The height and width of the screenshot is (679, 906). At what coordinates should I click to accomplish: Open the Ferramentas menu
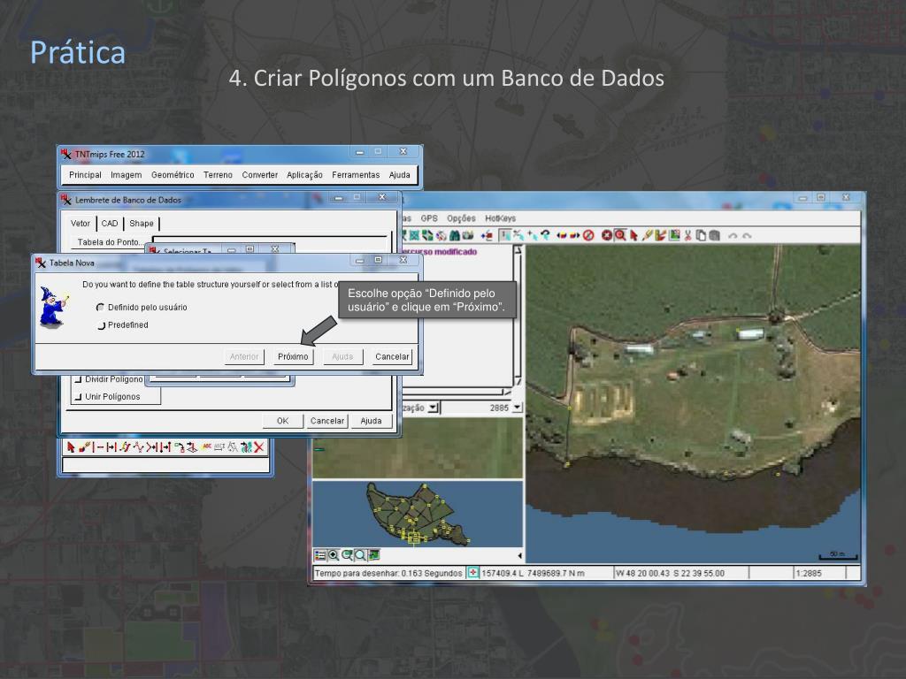pyautogui.click(x=356, y=175)
